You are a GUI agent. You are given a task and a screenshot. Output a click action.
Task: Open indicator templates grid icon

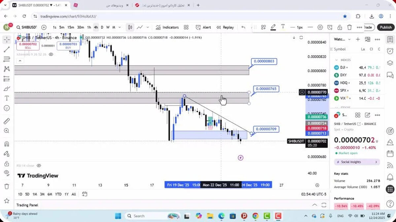pyautogui.click(x=186, y=27)
